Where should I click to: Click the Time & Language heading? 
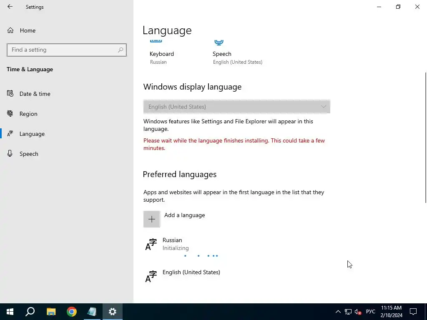point(30,70)
